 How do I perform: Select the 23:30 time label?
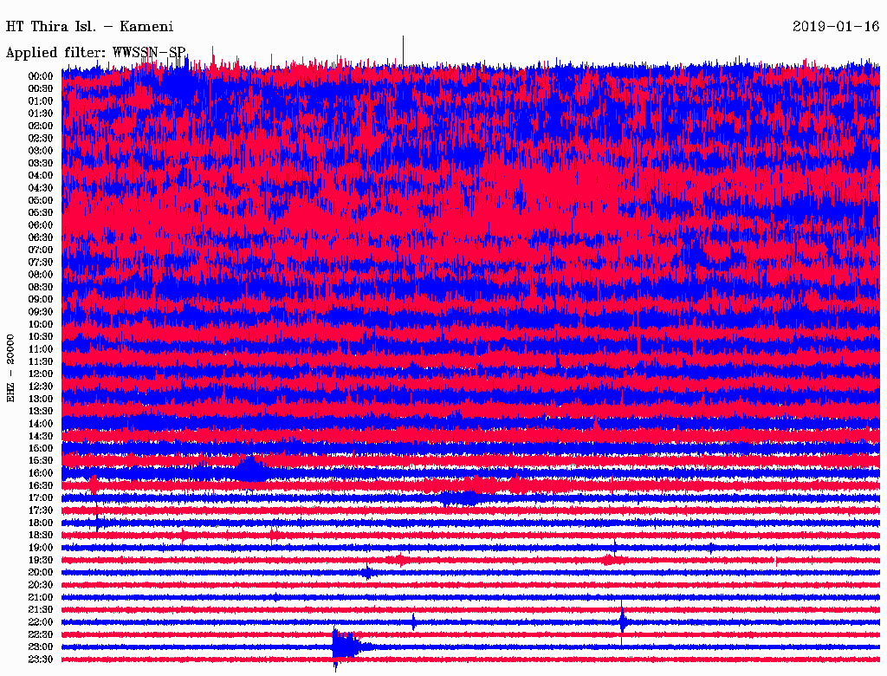41,660
